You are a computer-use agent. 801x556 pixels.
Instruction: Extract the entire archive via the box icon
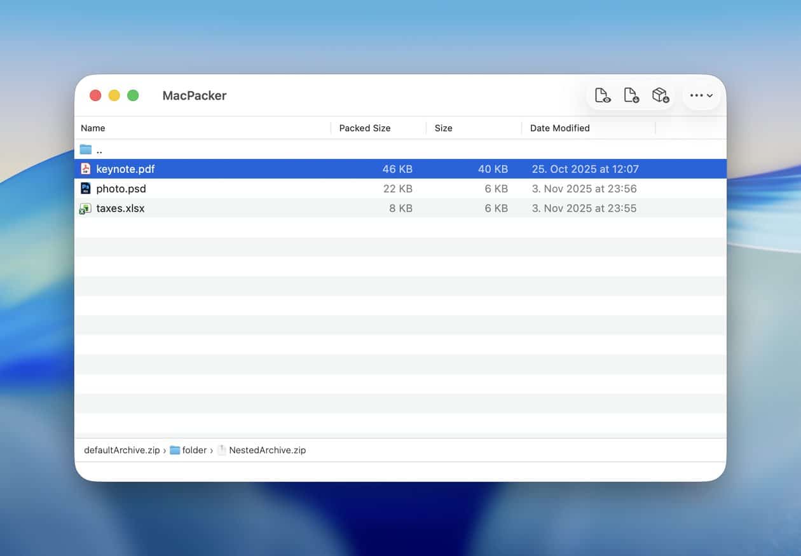(659, 95)
